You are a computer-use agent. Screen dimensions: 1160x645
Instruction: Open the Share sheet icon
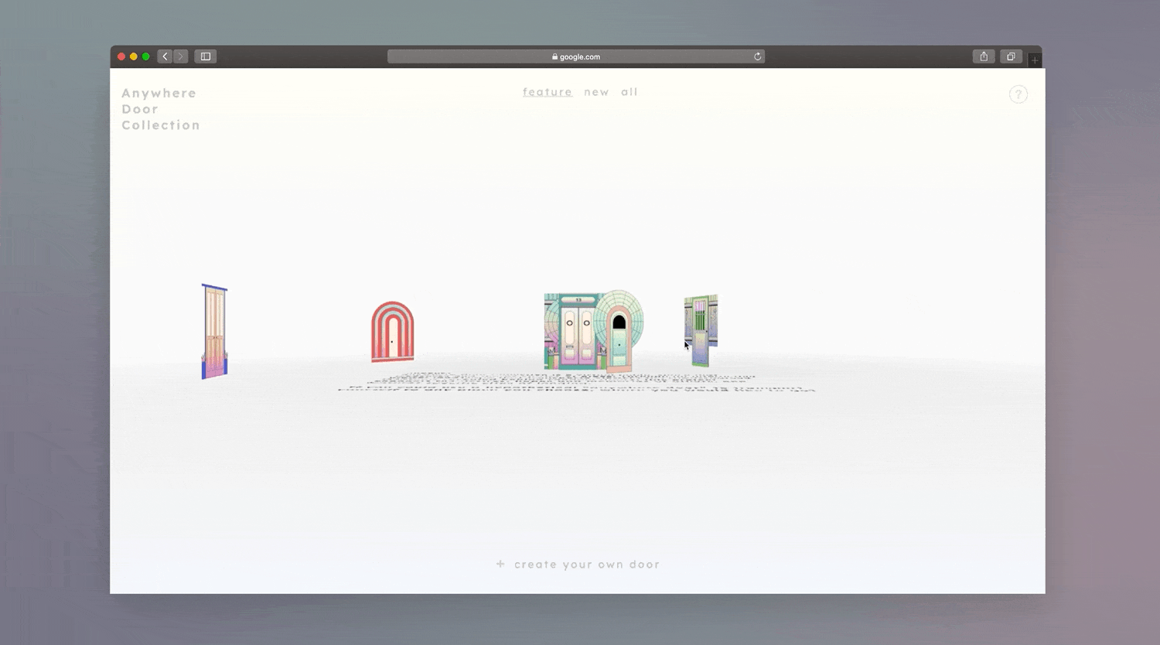984,56
